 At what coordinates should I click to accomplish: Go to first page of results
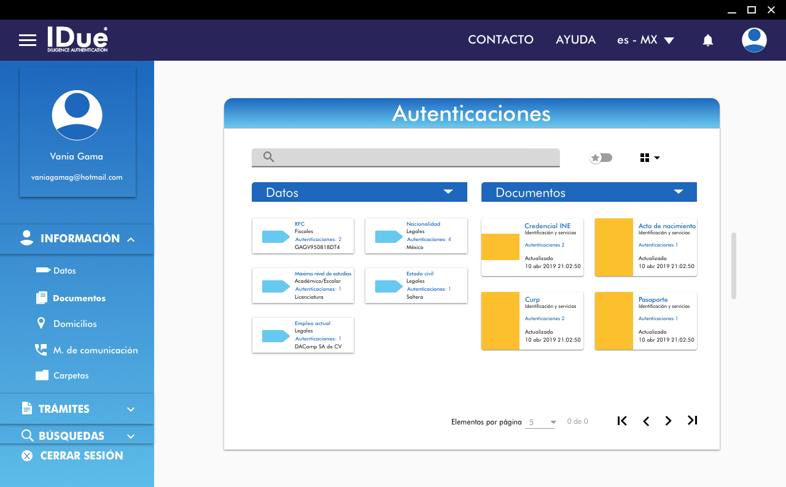[622, 421]
